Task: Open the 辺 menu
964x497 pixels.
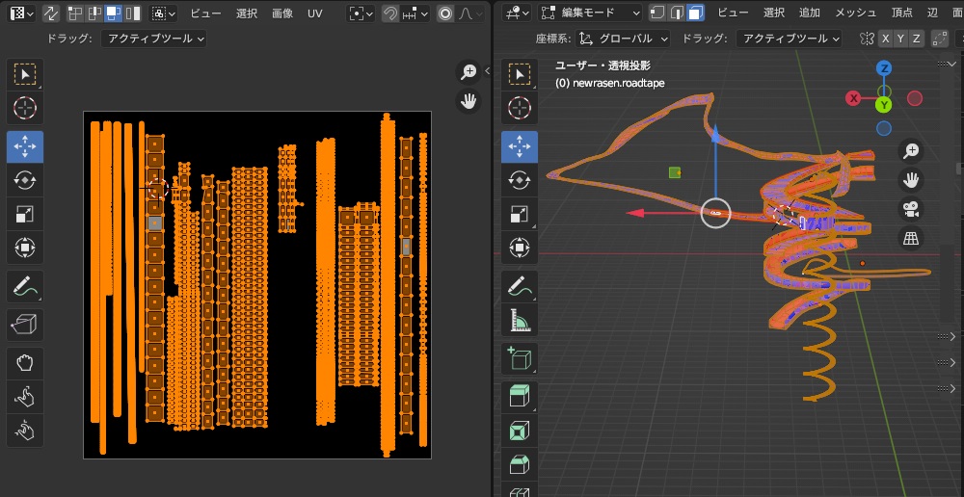Action: (932, 13)
